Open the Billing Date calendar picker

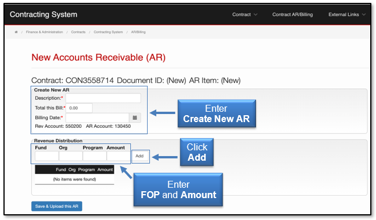[135, 118]
